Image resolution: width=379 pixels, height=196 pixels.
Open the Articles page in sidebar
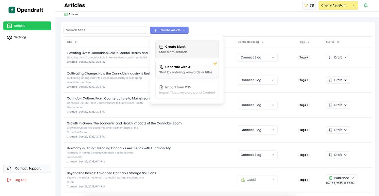tap(27, 26)
